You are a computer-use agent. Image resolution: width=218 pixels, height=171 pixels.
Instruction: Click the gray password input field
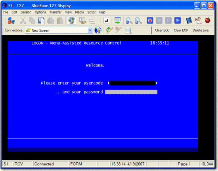click(131, 92)
